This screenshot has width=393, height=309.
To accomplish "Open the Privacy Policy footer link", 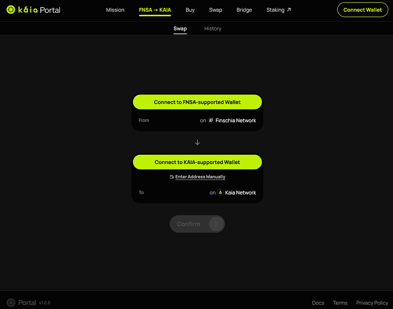I will (x=372, y=303).
